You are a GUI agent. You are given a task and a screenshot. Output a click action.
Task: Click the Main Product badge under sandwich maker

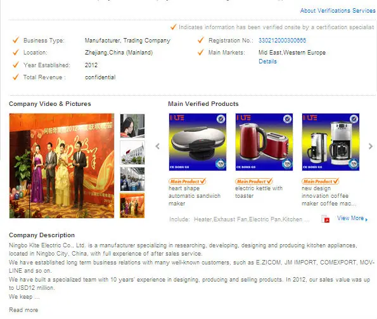188,181
